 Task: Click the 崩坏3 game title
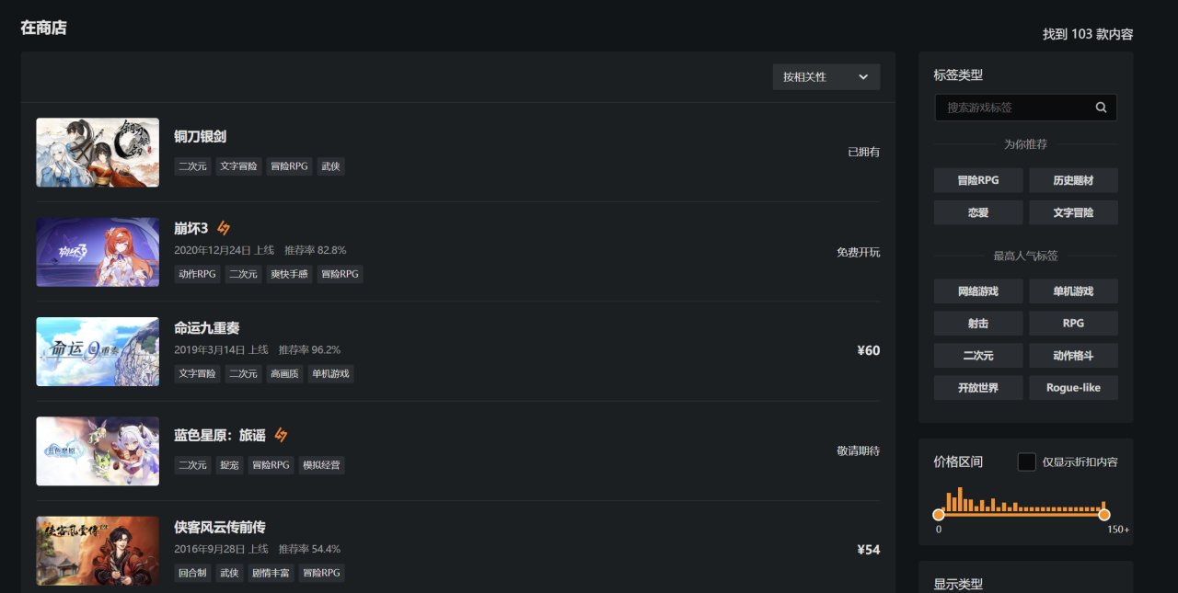pos(191,229)
